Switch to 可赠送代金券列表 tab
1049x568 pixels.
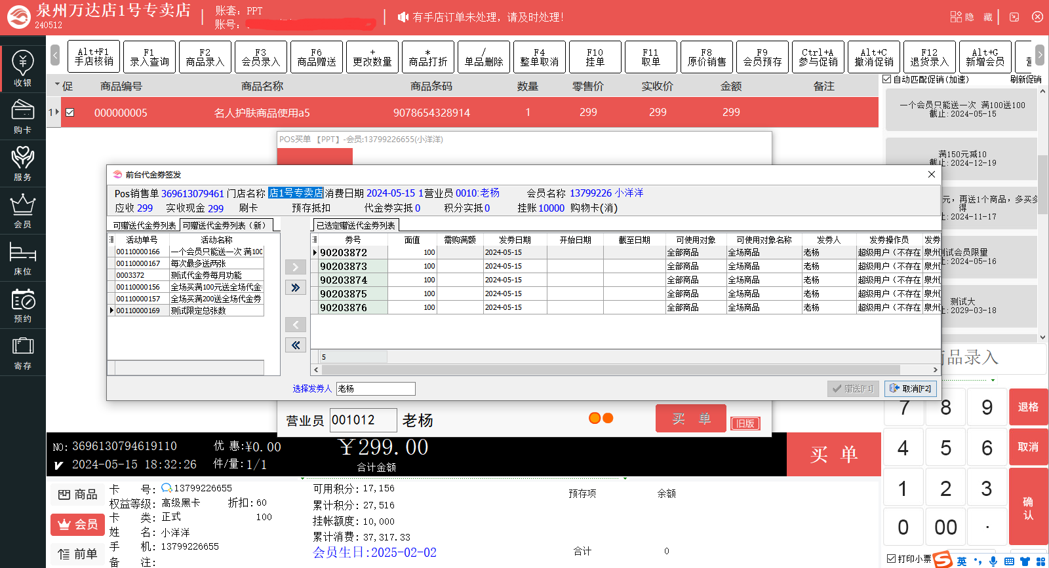[144, 225]
